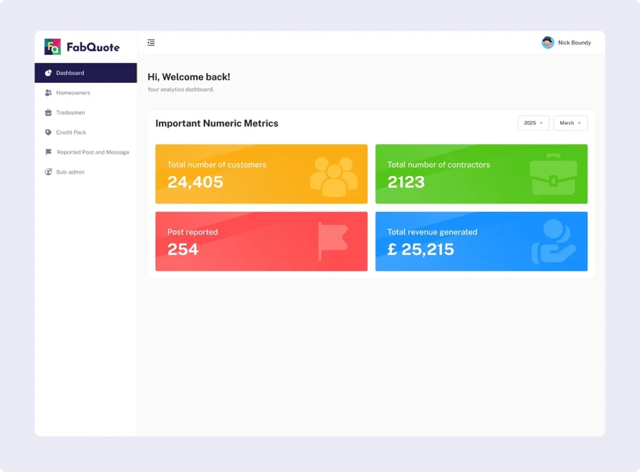
Task: Click the FabQuote logo icon
Action: [x=52, y=47]
